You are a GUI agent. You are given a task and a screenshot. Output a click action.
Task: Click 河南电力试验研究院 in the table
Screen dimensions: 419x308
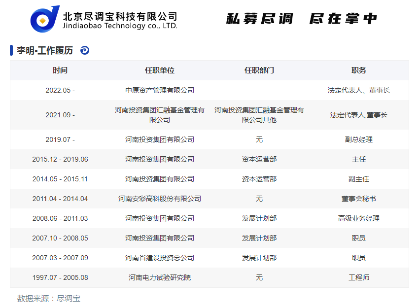160,277
